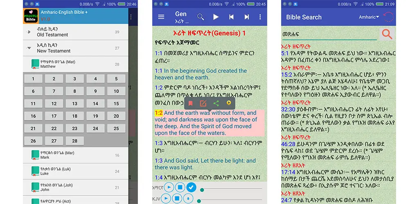Adjust the Amharic audio progress slider
Image resolution: width=419 pixels, height=204 pixels.
click(x=231, y=189)
